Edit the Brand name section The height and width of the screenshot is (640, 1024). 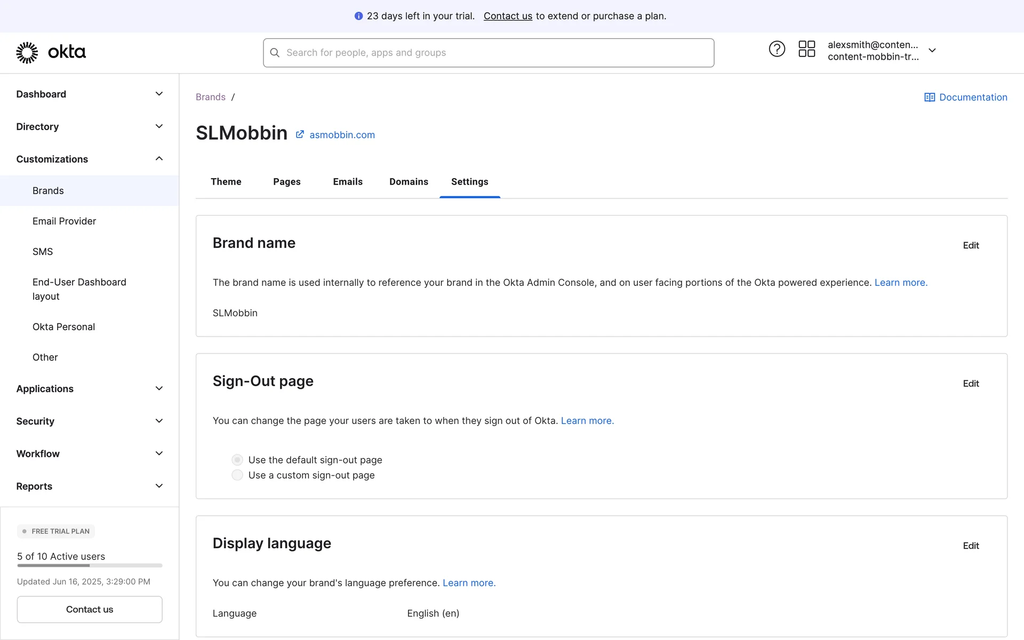971,245
